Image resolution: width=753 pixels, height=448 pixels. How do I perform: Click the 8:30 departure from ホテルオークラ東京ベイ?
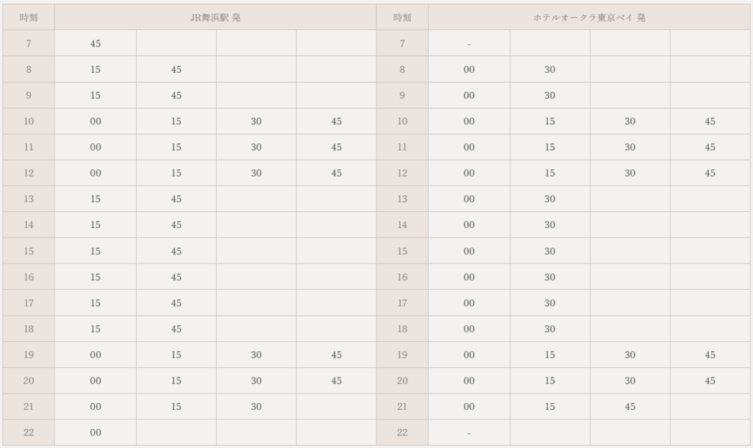tap(550, 70)
